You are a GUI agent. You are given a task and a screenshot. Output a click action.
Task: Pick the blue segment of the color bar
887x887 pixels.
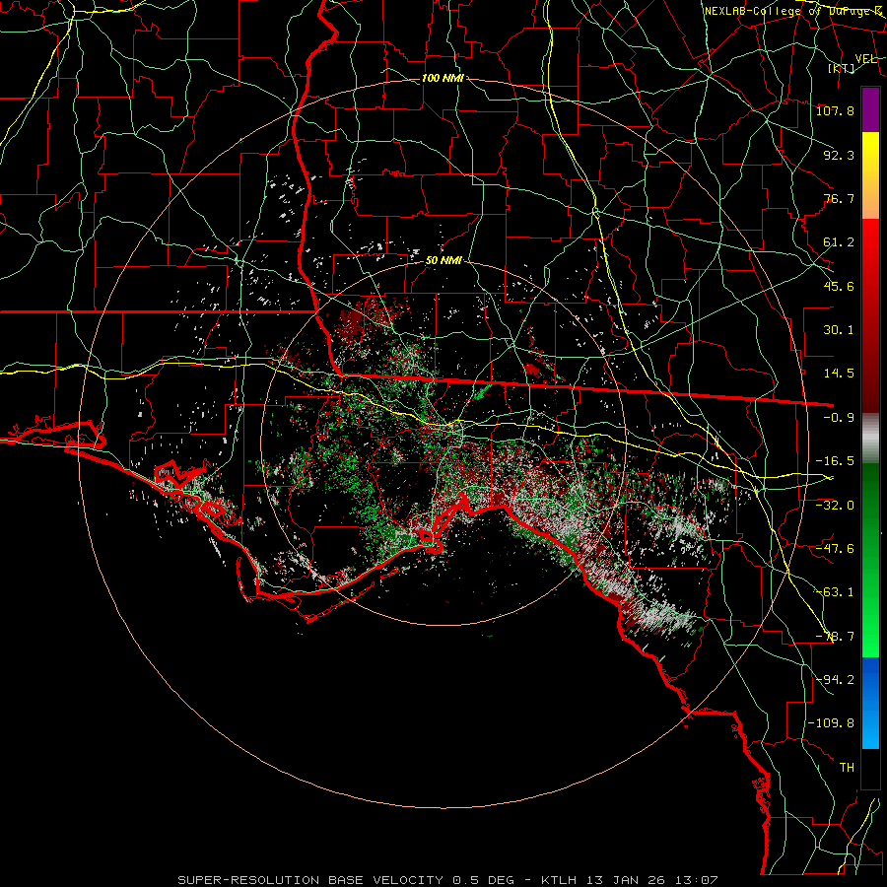coord(870,703)
